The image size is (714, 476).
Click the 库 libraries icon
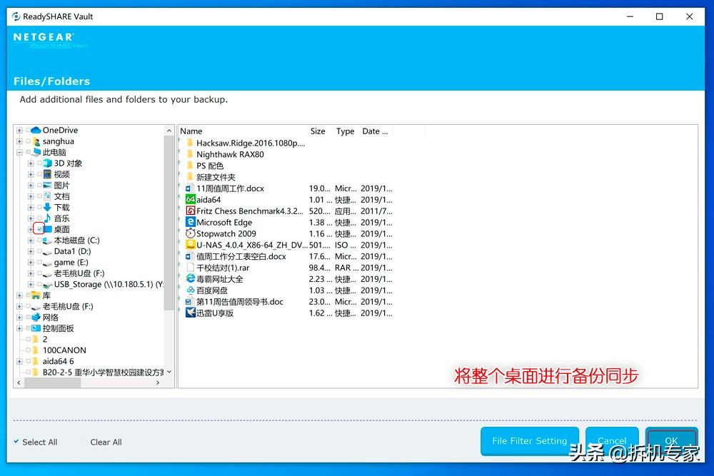(x=36, y=295)
